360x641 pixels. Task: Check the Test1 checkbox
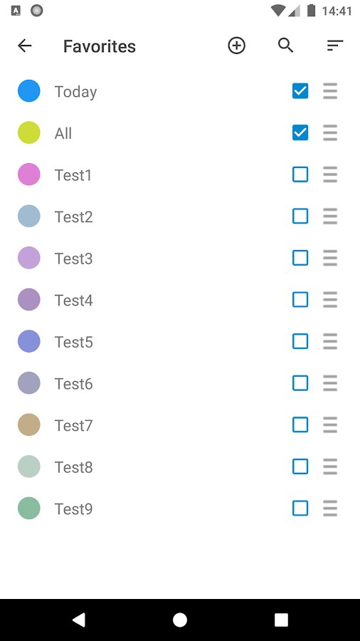300,174
